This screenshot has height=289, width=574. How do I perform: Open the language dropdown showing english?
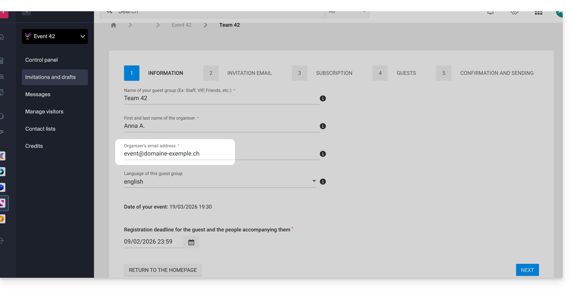click(220, 182)
